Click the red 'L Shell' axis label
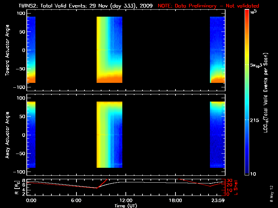The image size is (278, 208). coord(236,187)
